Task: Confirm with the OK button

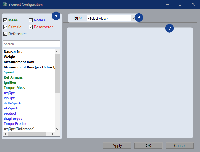Action: click(148, 145)
